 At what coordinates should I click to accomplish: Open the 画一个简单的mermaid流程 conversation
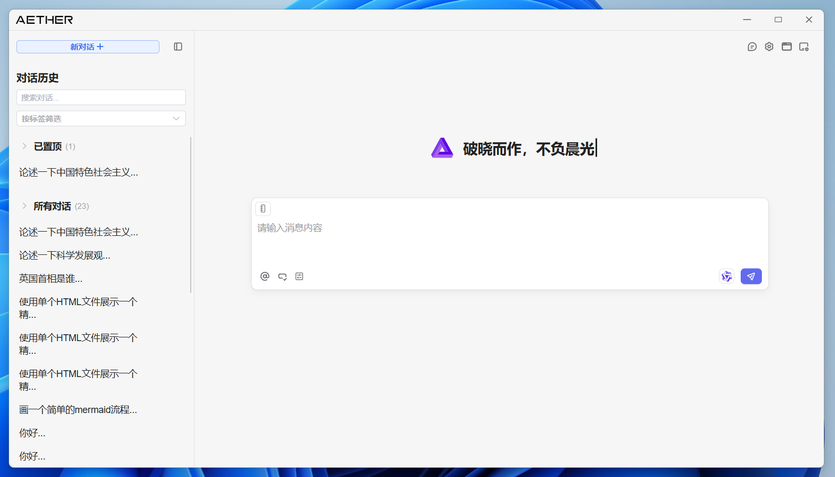click(78, 410)
